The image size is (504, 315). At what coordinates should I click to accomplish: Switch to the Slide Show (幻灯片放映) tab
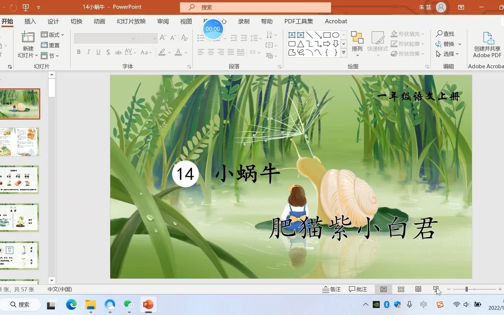(x=131, y=21)
